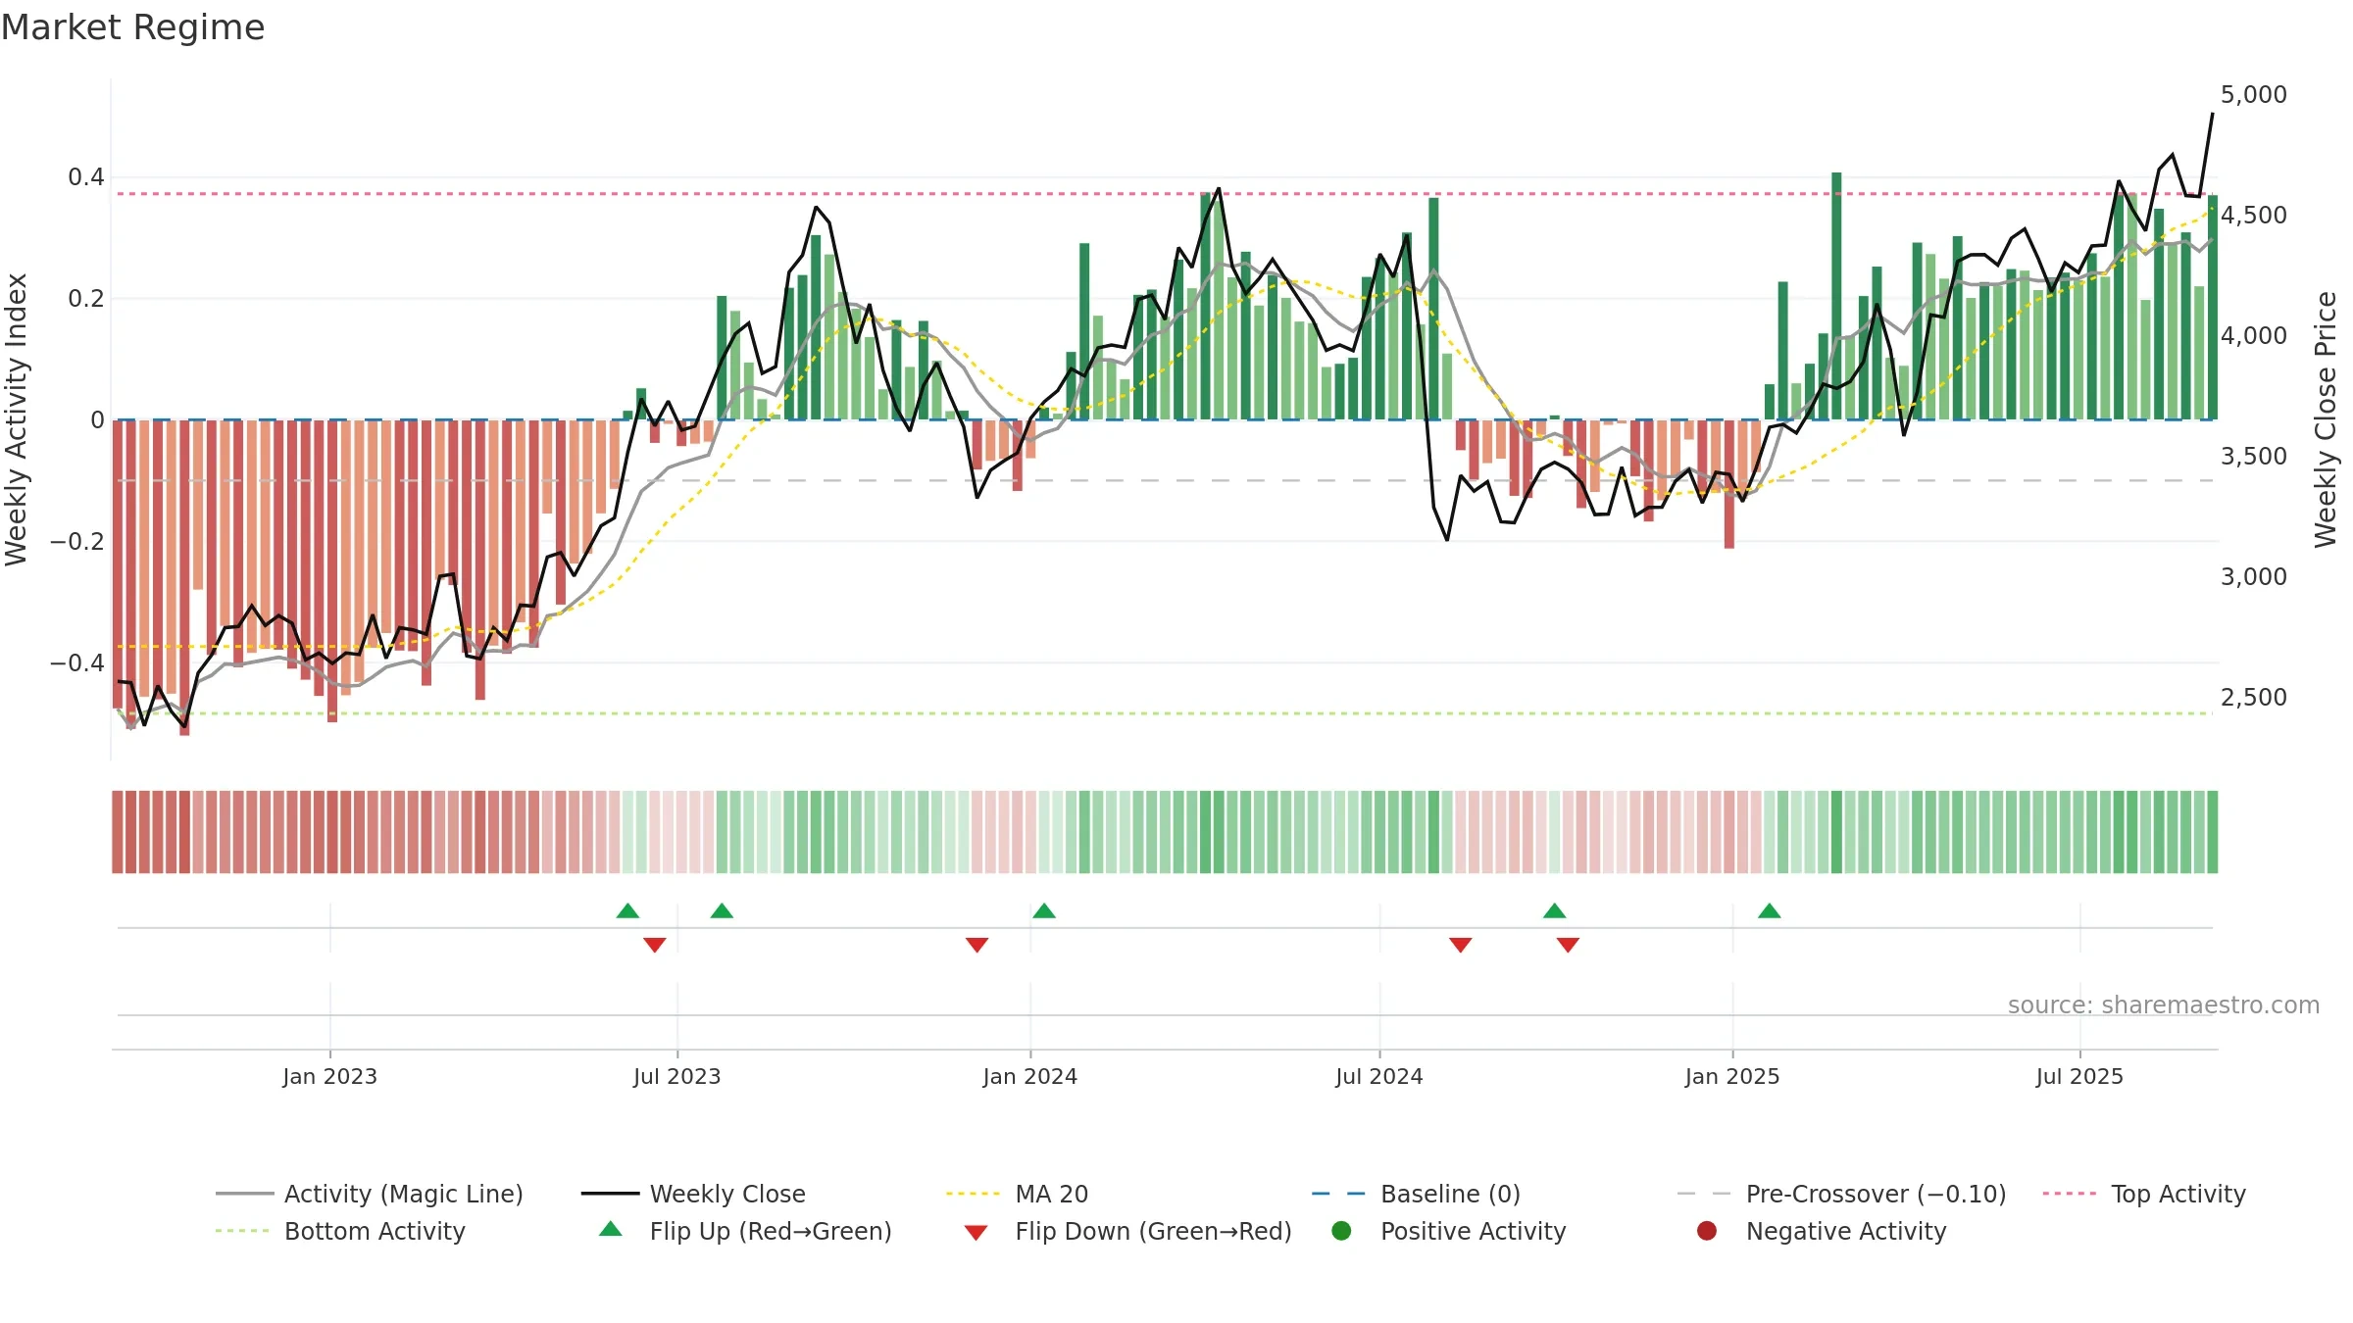The width and height of the screenshot is (2353, 1323).
Task: Click the Weekly Close Price axis label
Action: point(2326,419)
